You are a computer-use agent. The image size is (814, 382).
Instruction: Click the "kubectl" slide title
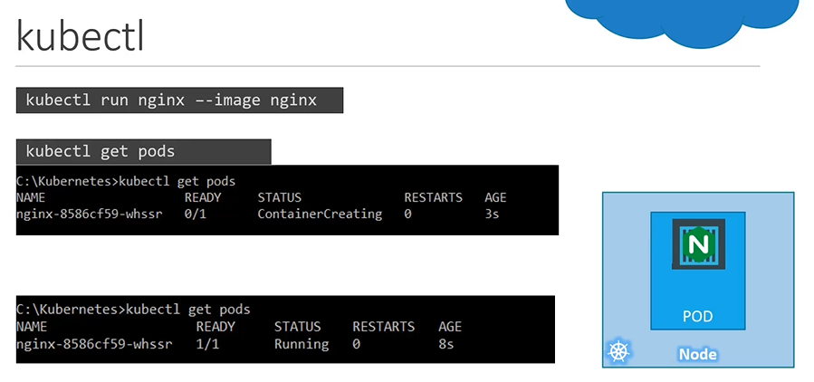[81, 38]
